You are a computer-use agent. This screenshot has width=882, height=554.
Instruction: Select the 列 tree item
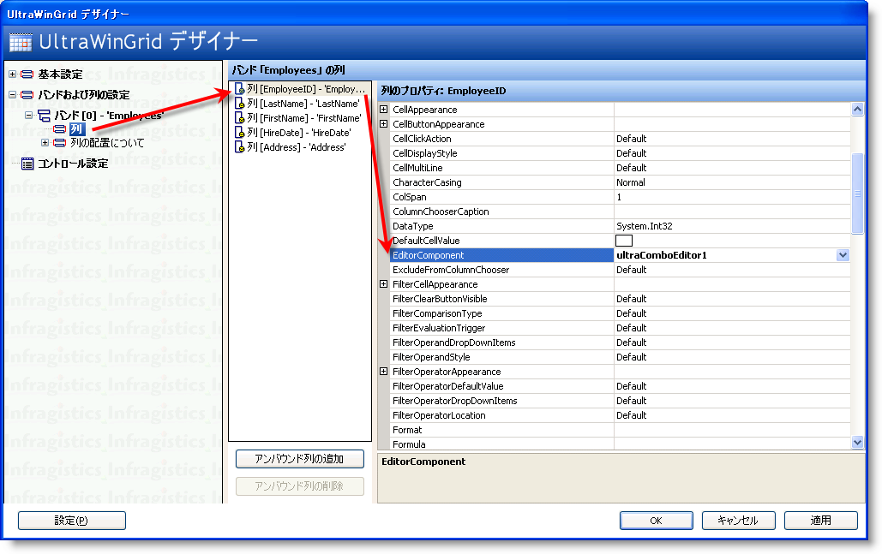click(x=77, y=129)
